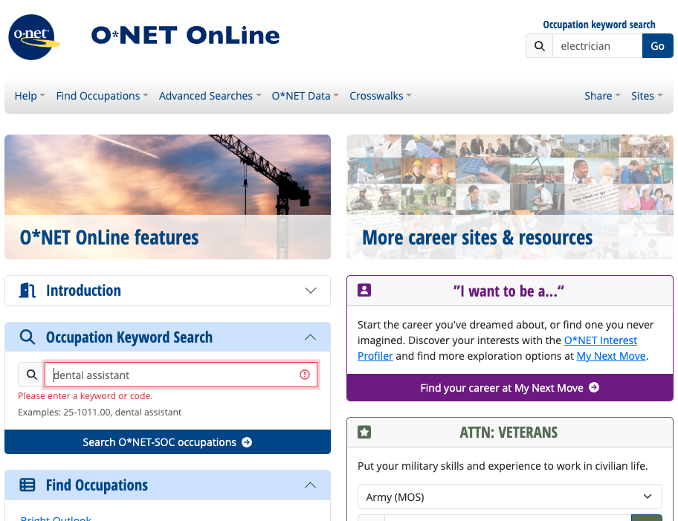
Task: Click the magnifier beside the dental assistant field
Action: (31, 375)
